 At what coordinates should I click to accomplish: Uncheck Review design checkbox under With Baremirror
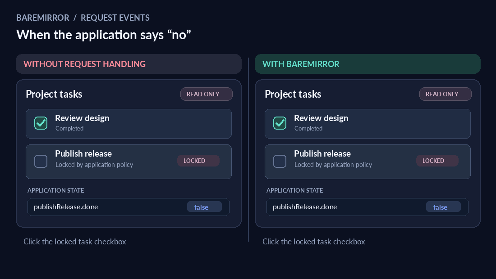(x=280, y=123)
